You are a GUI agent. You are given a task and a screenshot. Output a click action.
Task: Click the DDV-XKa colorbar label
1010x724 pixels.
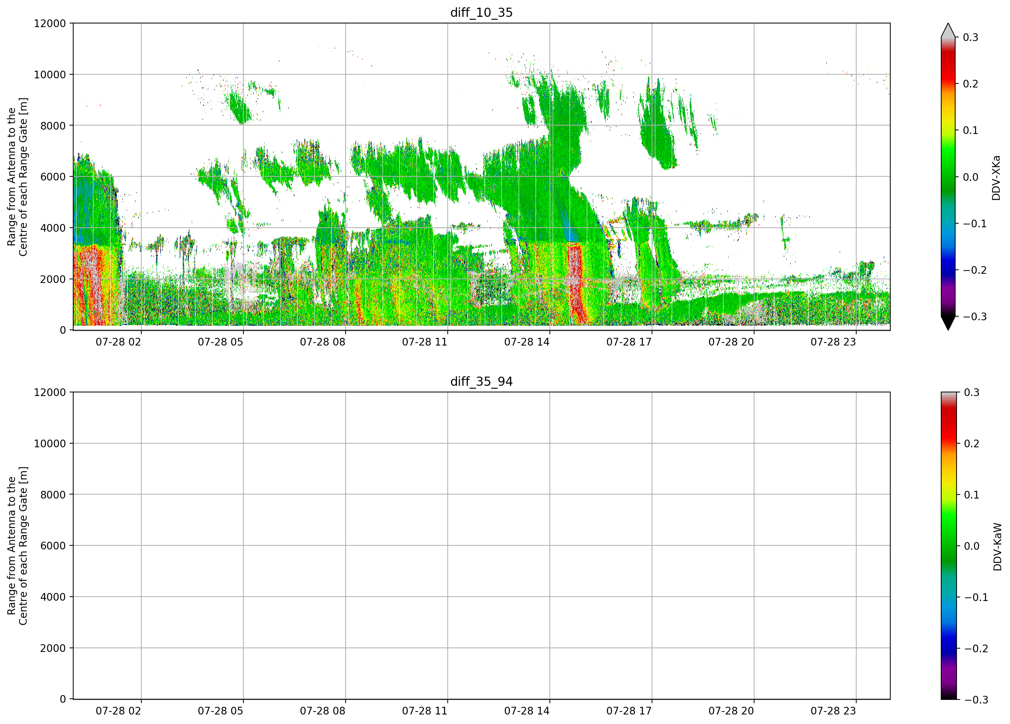pyautogui.click(x=996, y=178)
